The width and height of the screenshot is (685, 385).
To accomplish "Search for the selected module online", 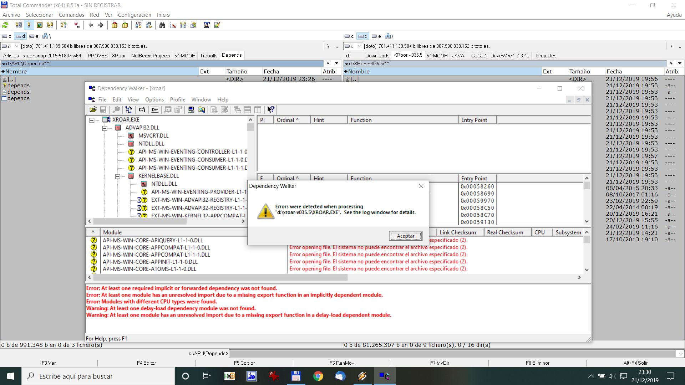I will (202, 109).
